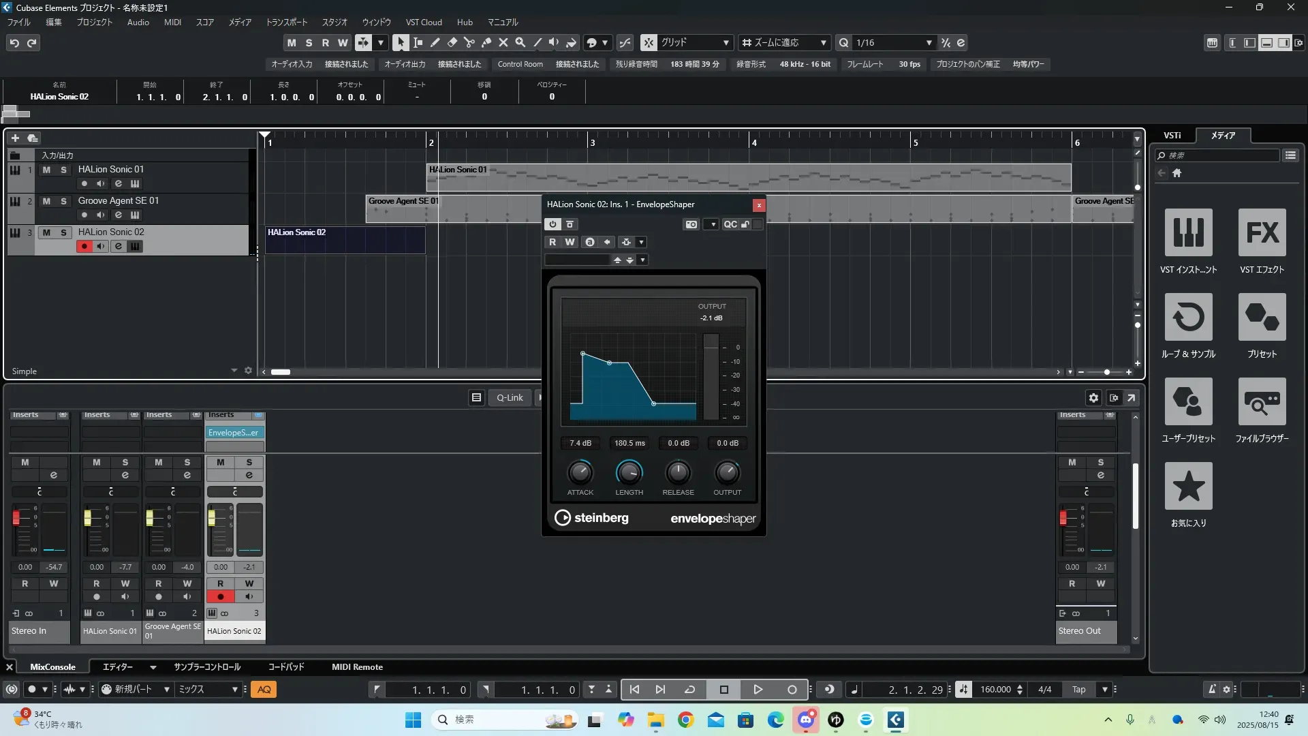Viewport: 1308px width, 736px height.
Task: Toggle EnvelopeShaper plugin power button
Action: (552, 224)
